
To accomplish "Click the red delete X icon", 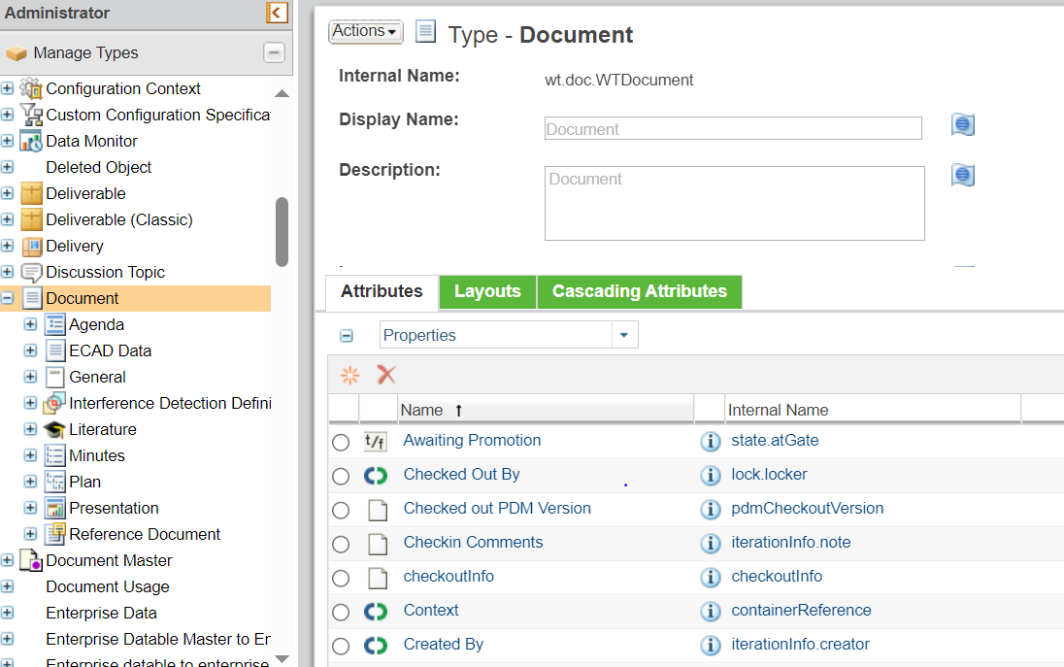I will click(386, 375).
